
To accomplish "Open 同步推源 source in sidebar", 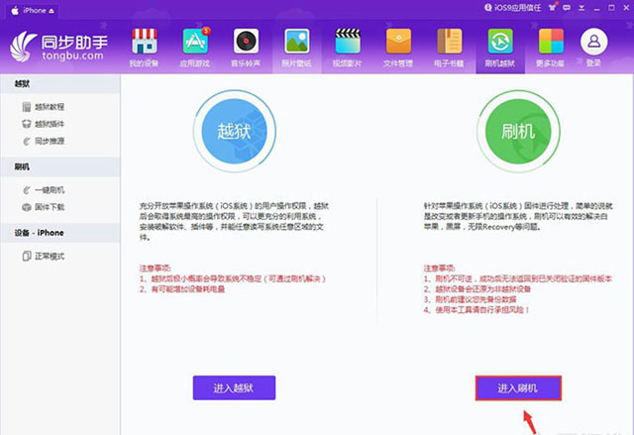I will tap(44, 141).
